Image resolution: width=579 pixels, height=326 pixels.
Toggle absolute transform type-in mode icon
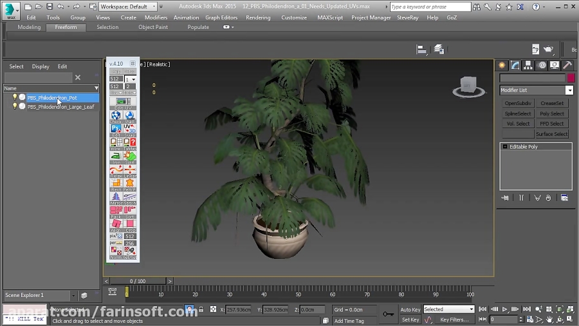213,309
